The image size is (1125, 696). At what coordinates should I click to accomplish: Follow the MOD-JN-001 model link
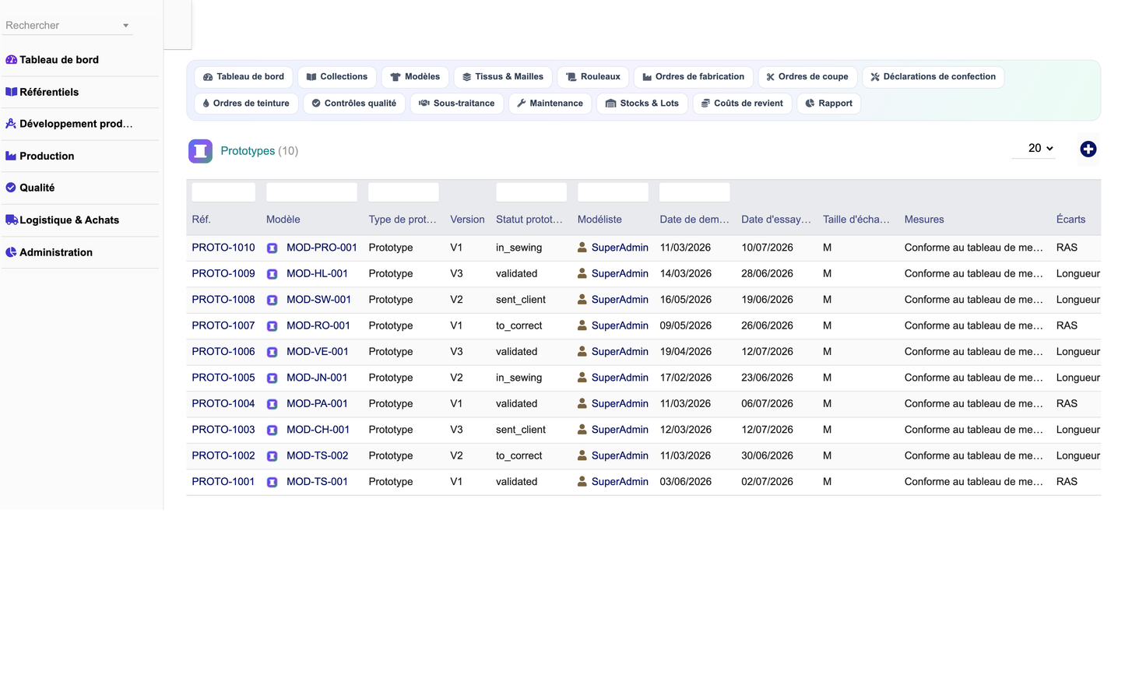pyautogui.click(x=317, y=378)
